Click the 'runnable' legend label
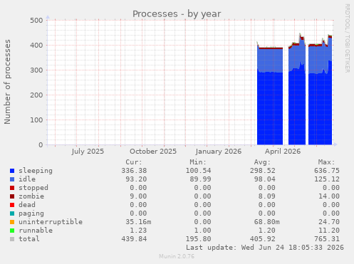This screenshot has width=354, height=264. pos(36,231)
